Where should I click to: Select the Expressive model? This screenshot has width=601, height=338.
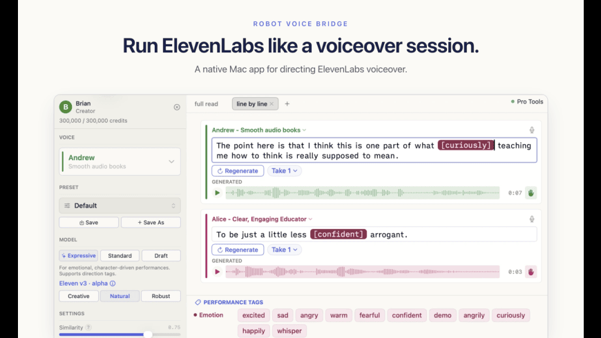point(79,255)
